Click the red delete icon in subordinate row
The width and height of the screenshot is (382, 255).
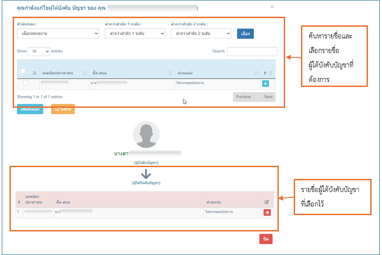coord(267,212)
